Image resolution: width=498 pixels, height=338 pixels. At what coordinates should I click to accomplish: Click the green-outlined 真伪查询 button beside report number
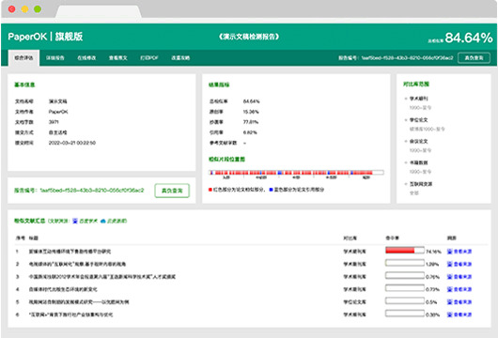[172, 191]
